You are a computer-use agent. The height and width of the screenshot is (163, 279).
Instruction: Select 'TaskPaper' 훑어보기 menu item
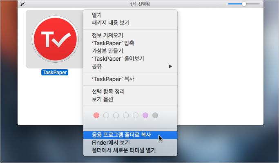130,59
